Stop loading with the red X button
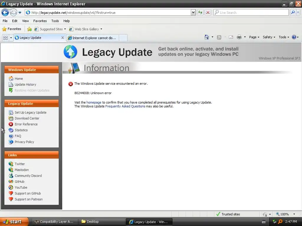This screenshot has height=226, width=302. pos(208,12)
